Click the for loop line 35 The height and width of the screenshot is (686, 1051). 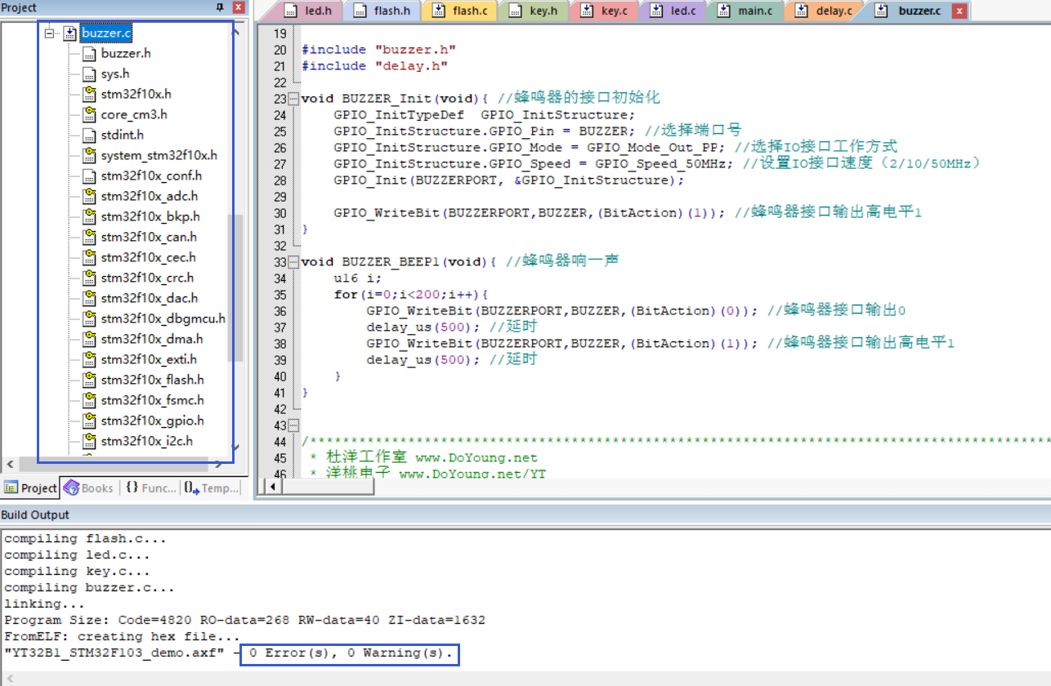tap(411, 295)
